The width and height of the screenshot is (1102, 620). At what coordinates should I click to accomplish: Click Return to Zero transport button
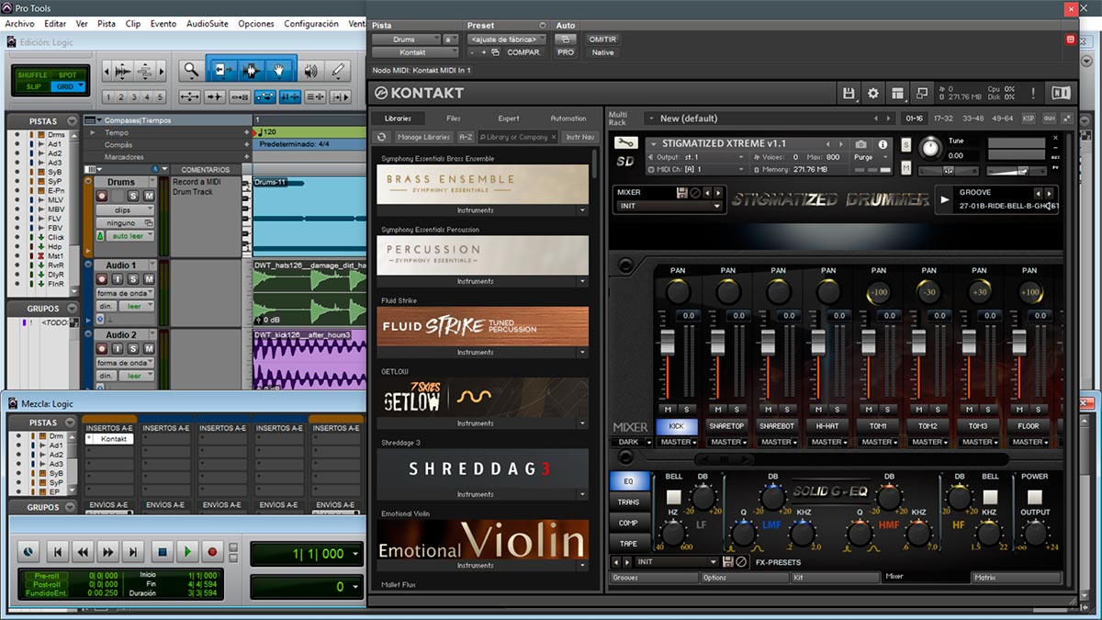coord(58,552)
